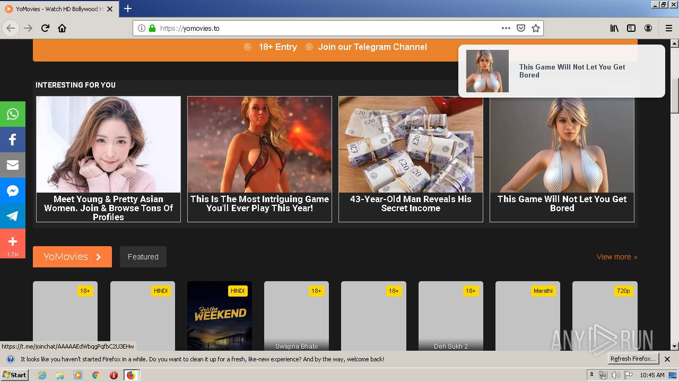Open page actions three-dot menu
This screenshot has height=382, width=679.
pos(506,28)
